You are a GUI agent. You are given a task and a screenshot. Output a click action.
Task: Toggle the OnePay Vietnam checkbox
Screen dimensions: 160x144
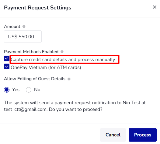click(x=7, y=67)
